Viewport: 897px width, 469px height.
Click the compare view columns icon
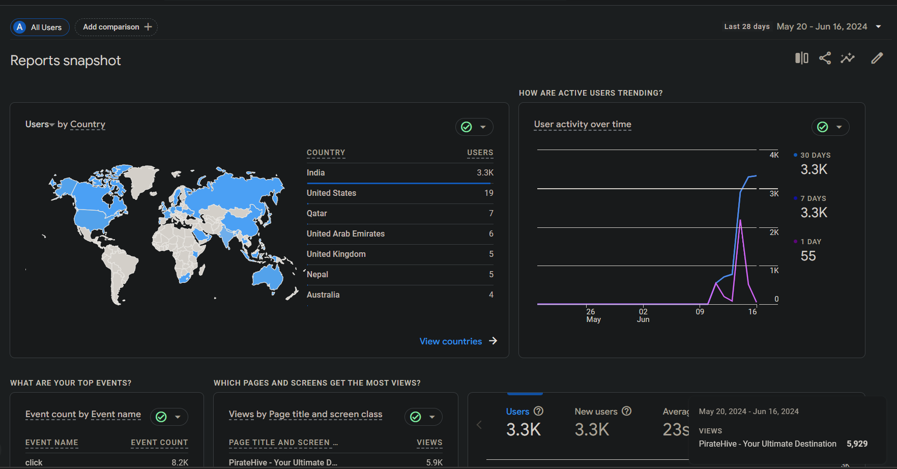[x=801, y=58]
